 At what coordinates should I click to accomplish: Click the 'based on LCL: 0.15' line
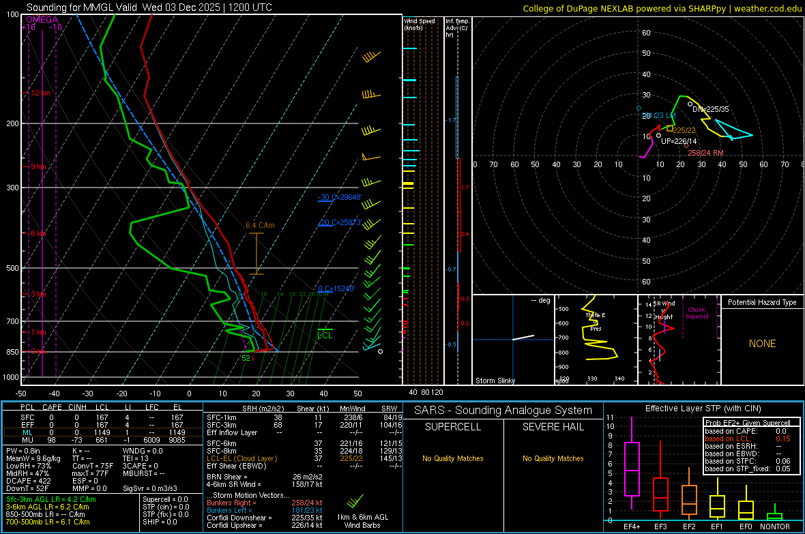(x=748, y=439)
